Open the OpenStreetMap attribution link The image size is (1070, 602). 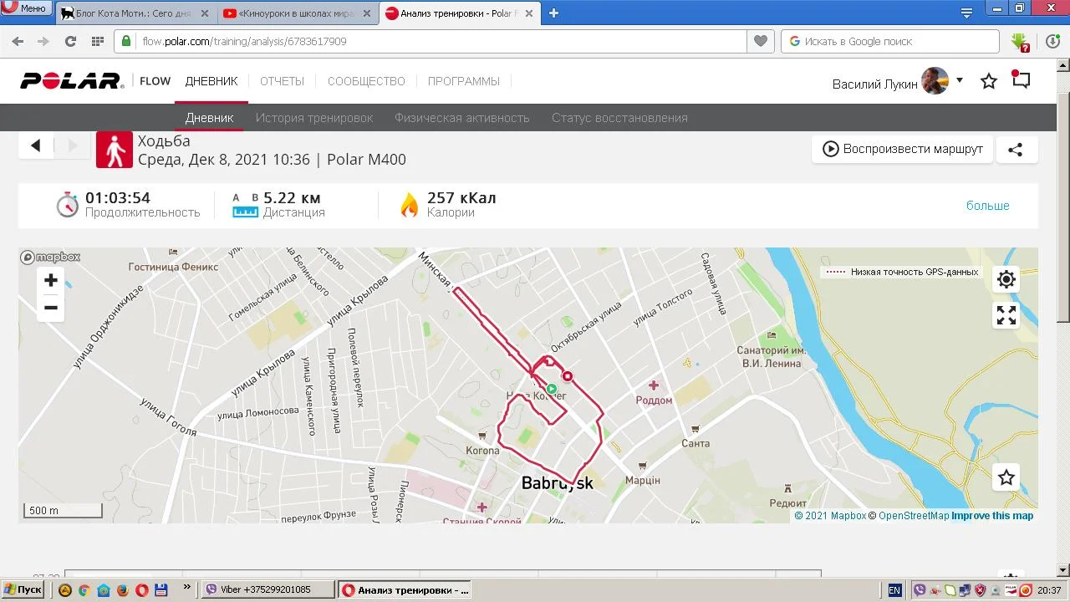[x=909, y=516]
